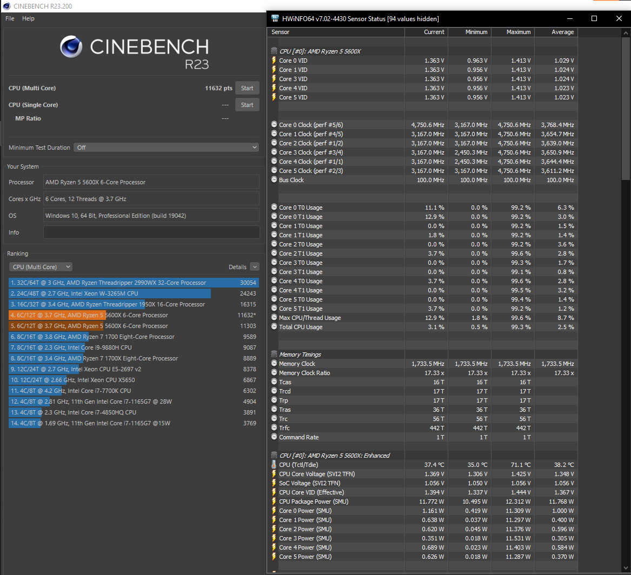The height and width of the screenshot is (575, 631).
Task: Open the Help menu in Cinebench
Action: tap(28, 18)
